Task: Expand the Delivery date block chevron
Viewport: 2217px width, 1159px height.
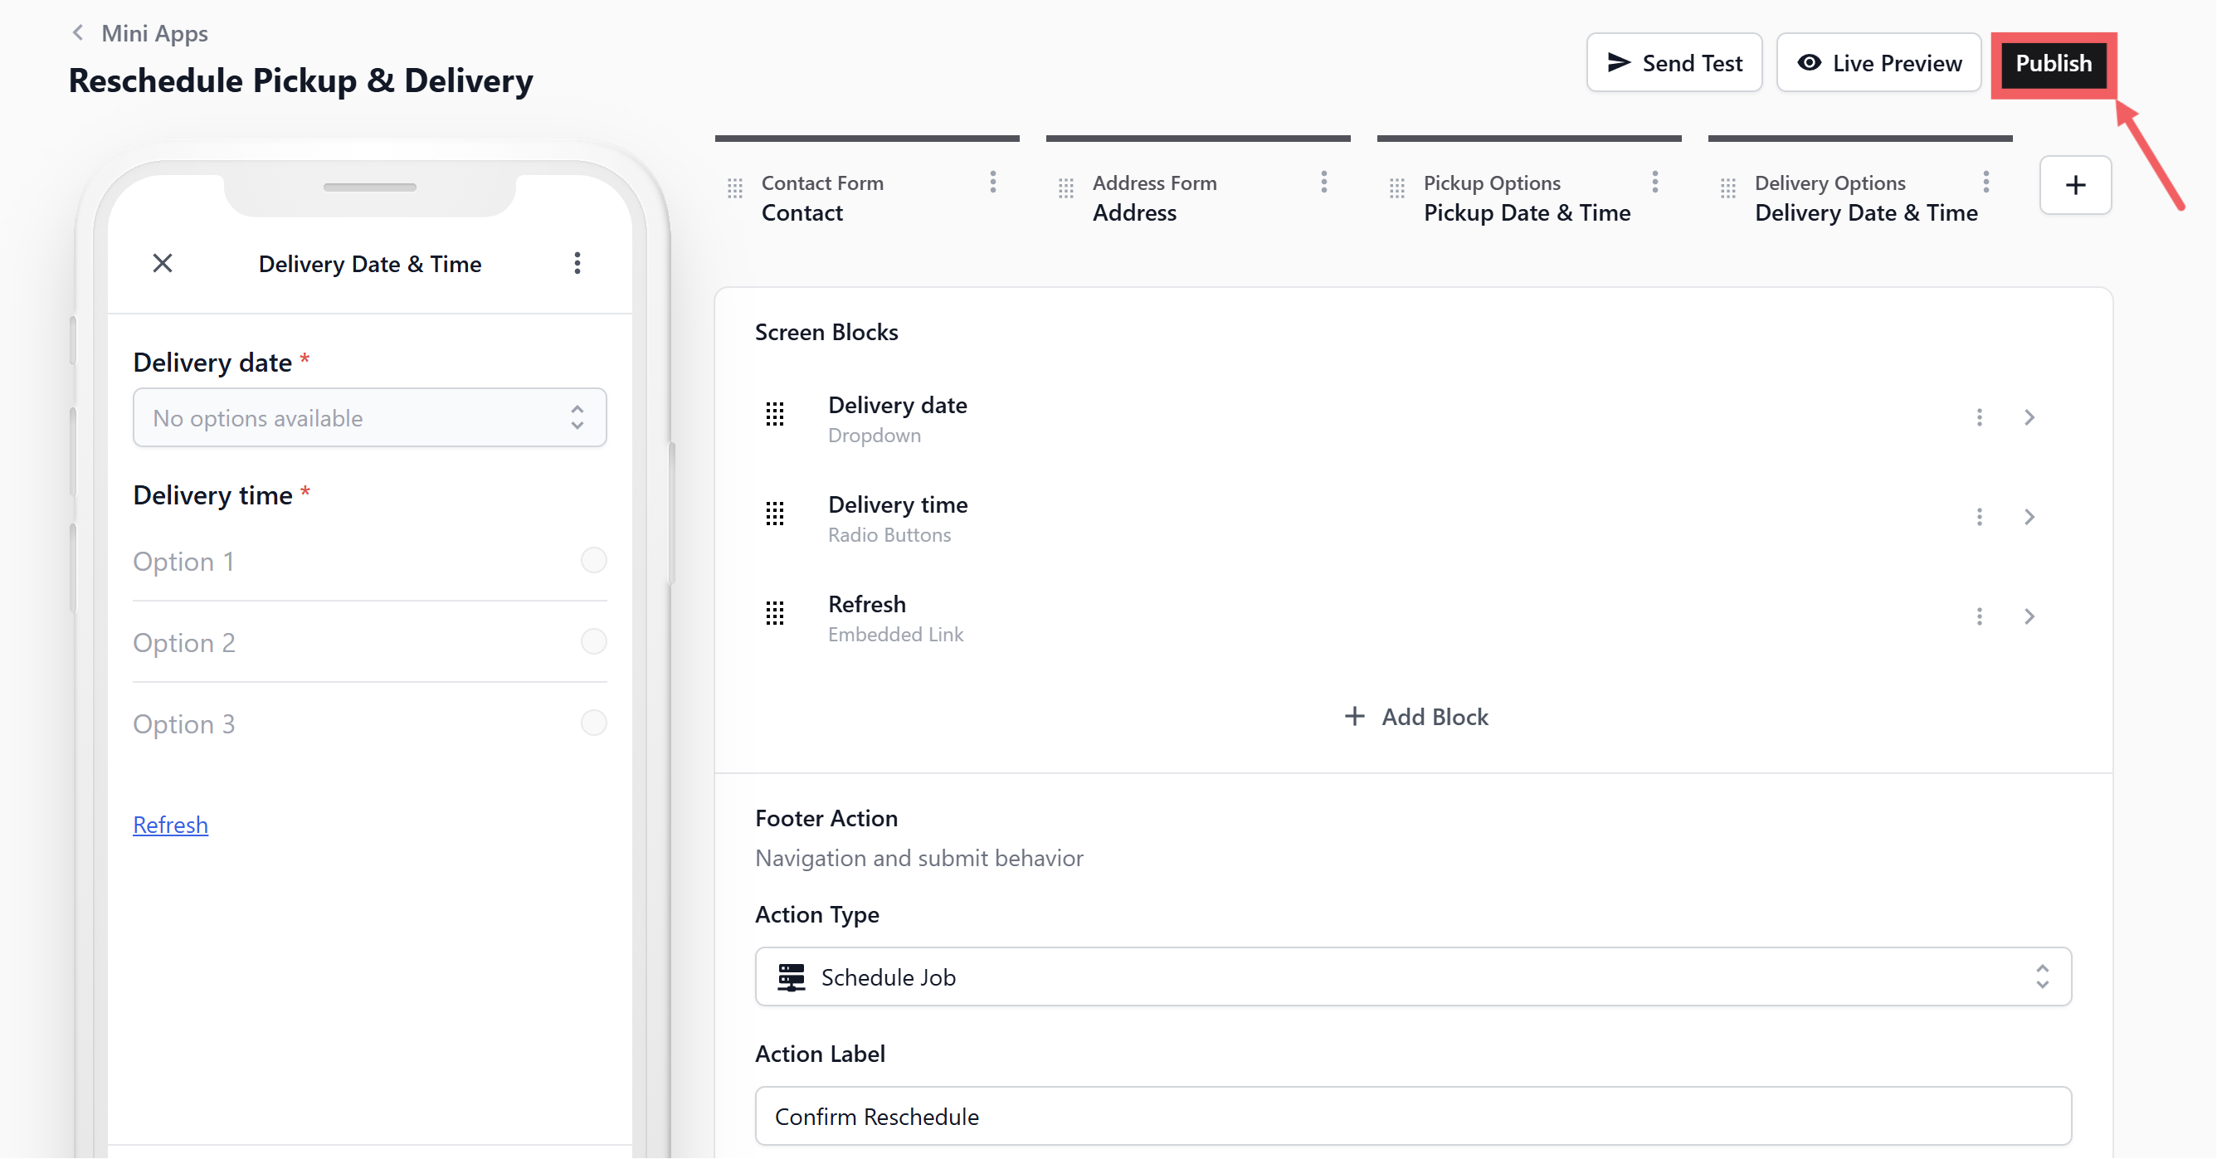Action: coord(2029,417)
